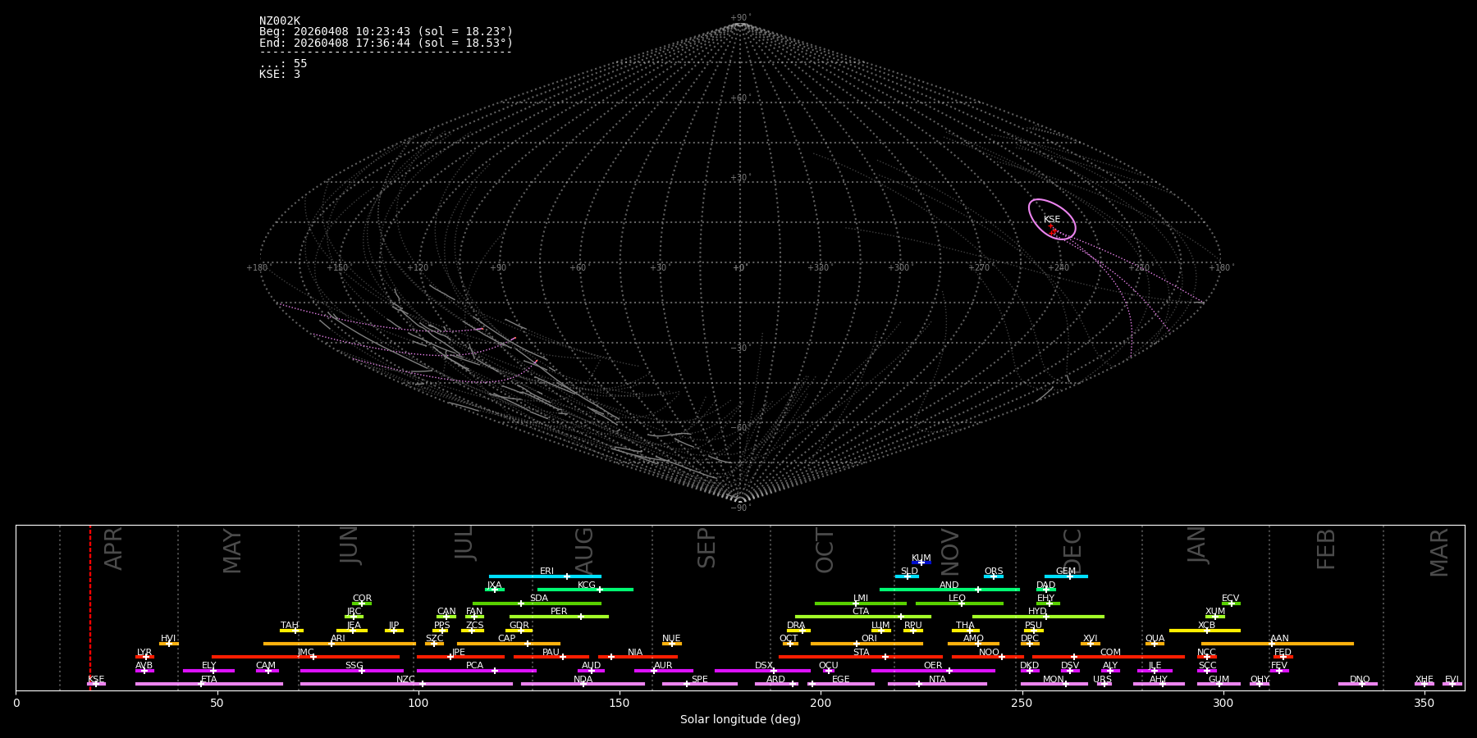Click the AAN orange shower bar
The height and width of the screenshot is (738, 1477).
1278,644
